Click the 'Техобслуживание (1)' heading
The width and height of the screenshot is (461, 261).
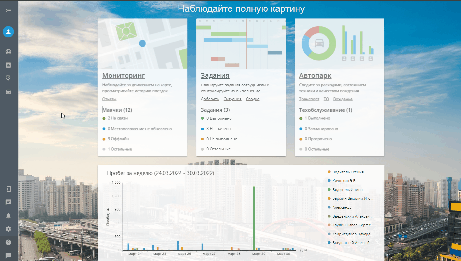[326, 110]
